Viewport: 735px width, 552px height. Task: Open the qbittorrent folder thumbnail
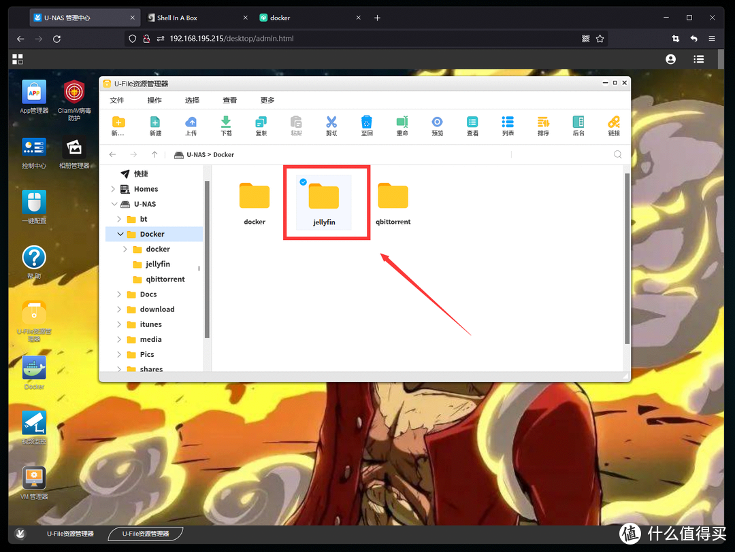point(393,197)
